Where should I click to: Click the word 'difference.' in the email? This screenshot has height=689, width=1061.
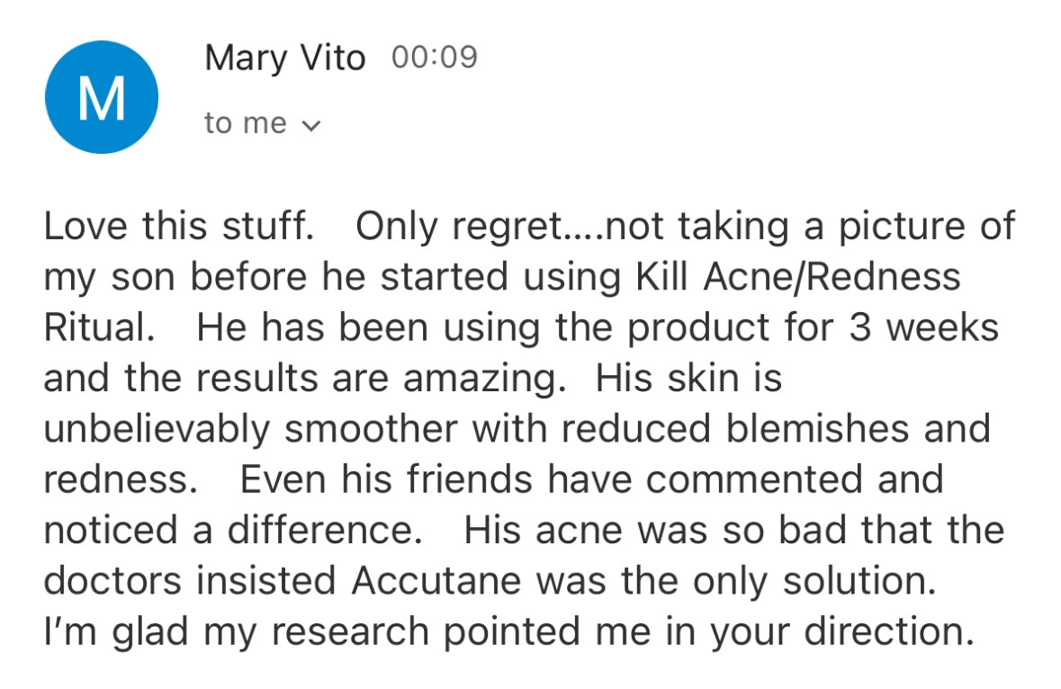click(x=325, y=530)
